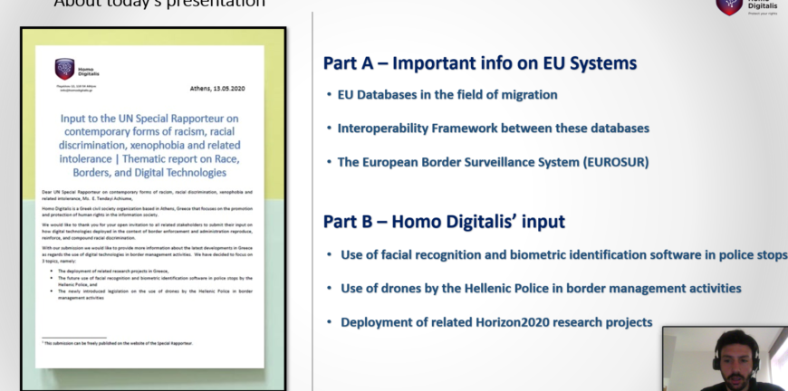This screenshot has height=391, width=788.
Task: Click 'About today's presentation' slide title
Action: pyautogui.click(x=159, y=4)
